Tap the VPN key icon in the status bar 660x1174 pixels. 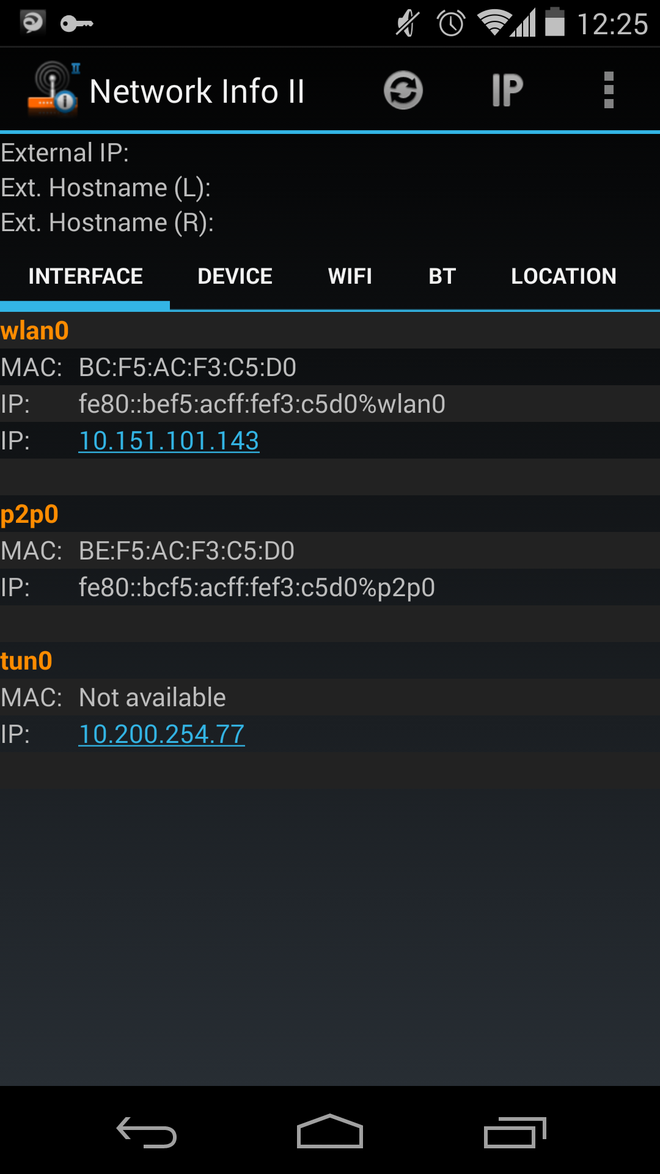77,24
